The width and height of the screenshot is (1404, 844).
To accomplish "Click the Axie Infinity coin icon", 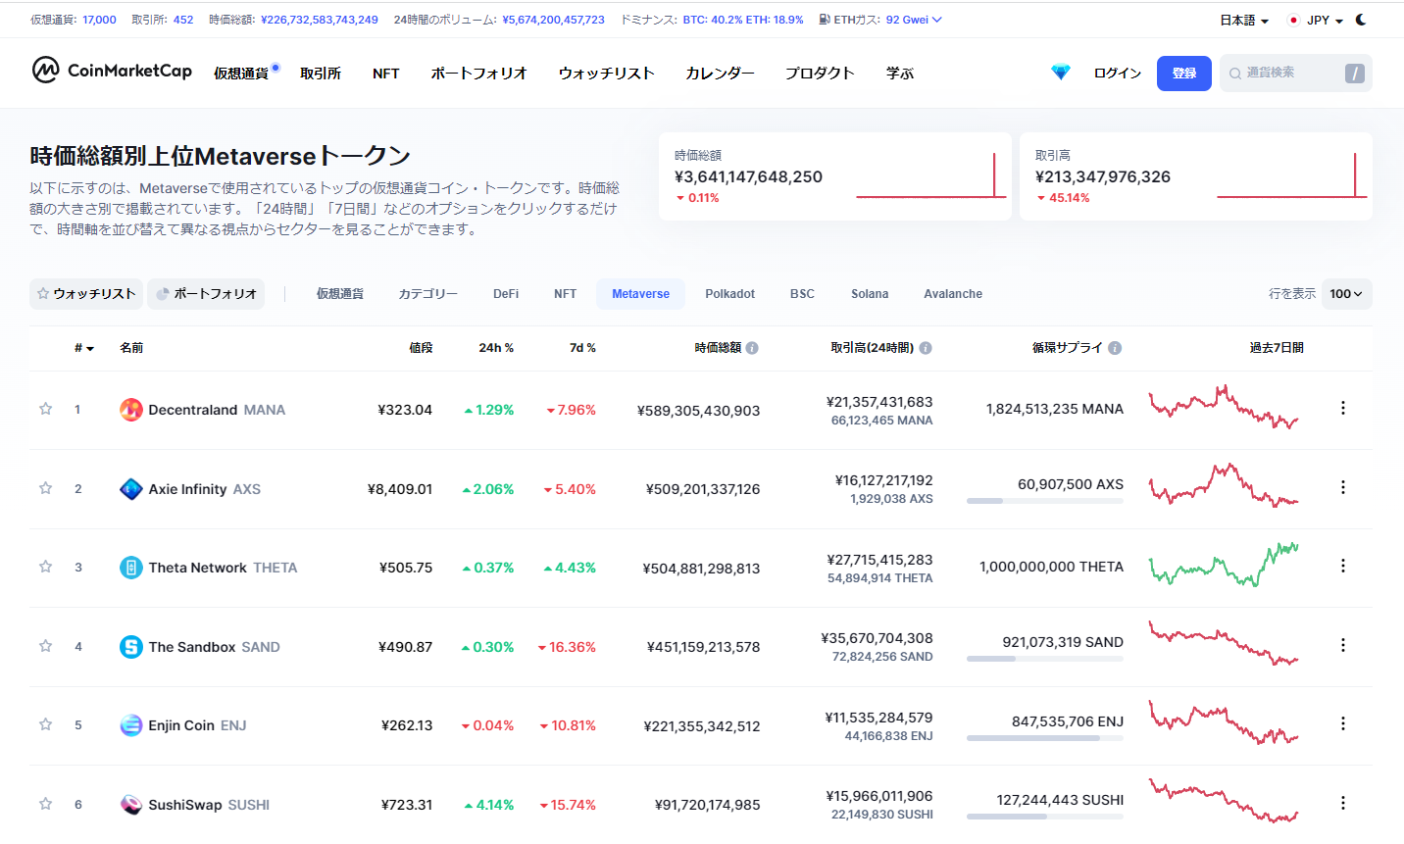I will pyautogui.click(x=131, y=489).
